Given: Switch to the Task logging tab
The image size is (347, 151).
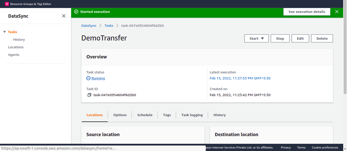Looking at the screenshot, I should coord(192,115).
